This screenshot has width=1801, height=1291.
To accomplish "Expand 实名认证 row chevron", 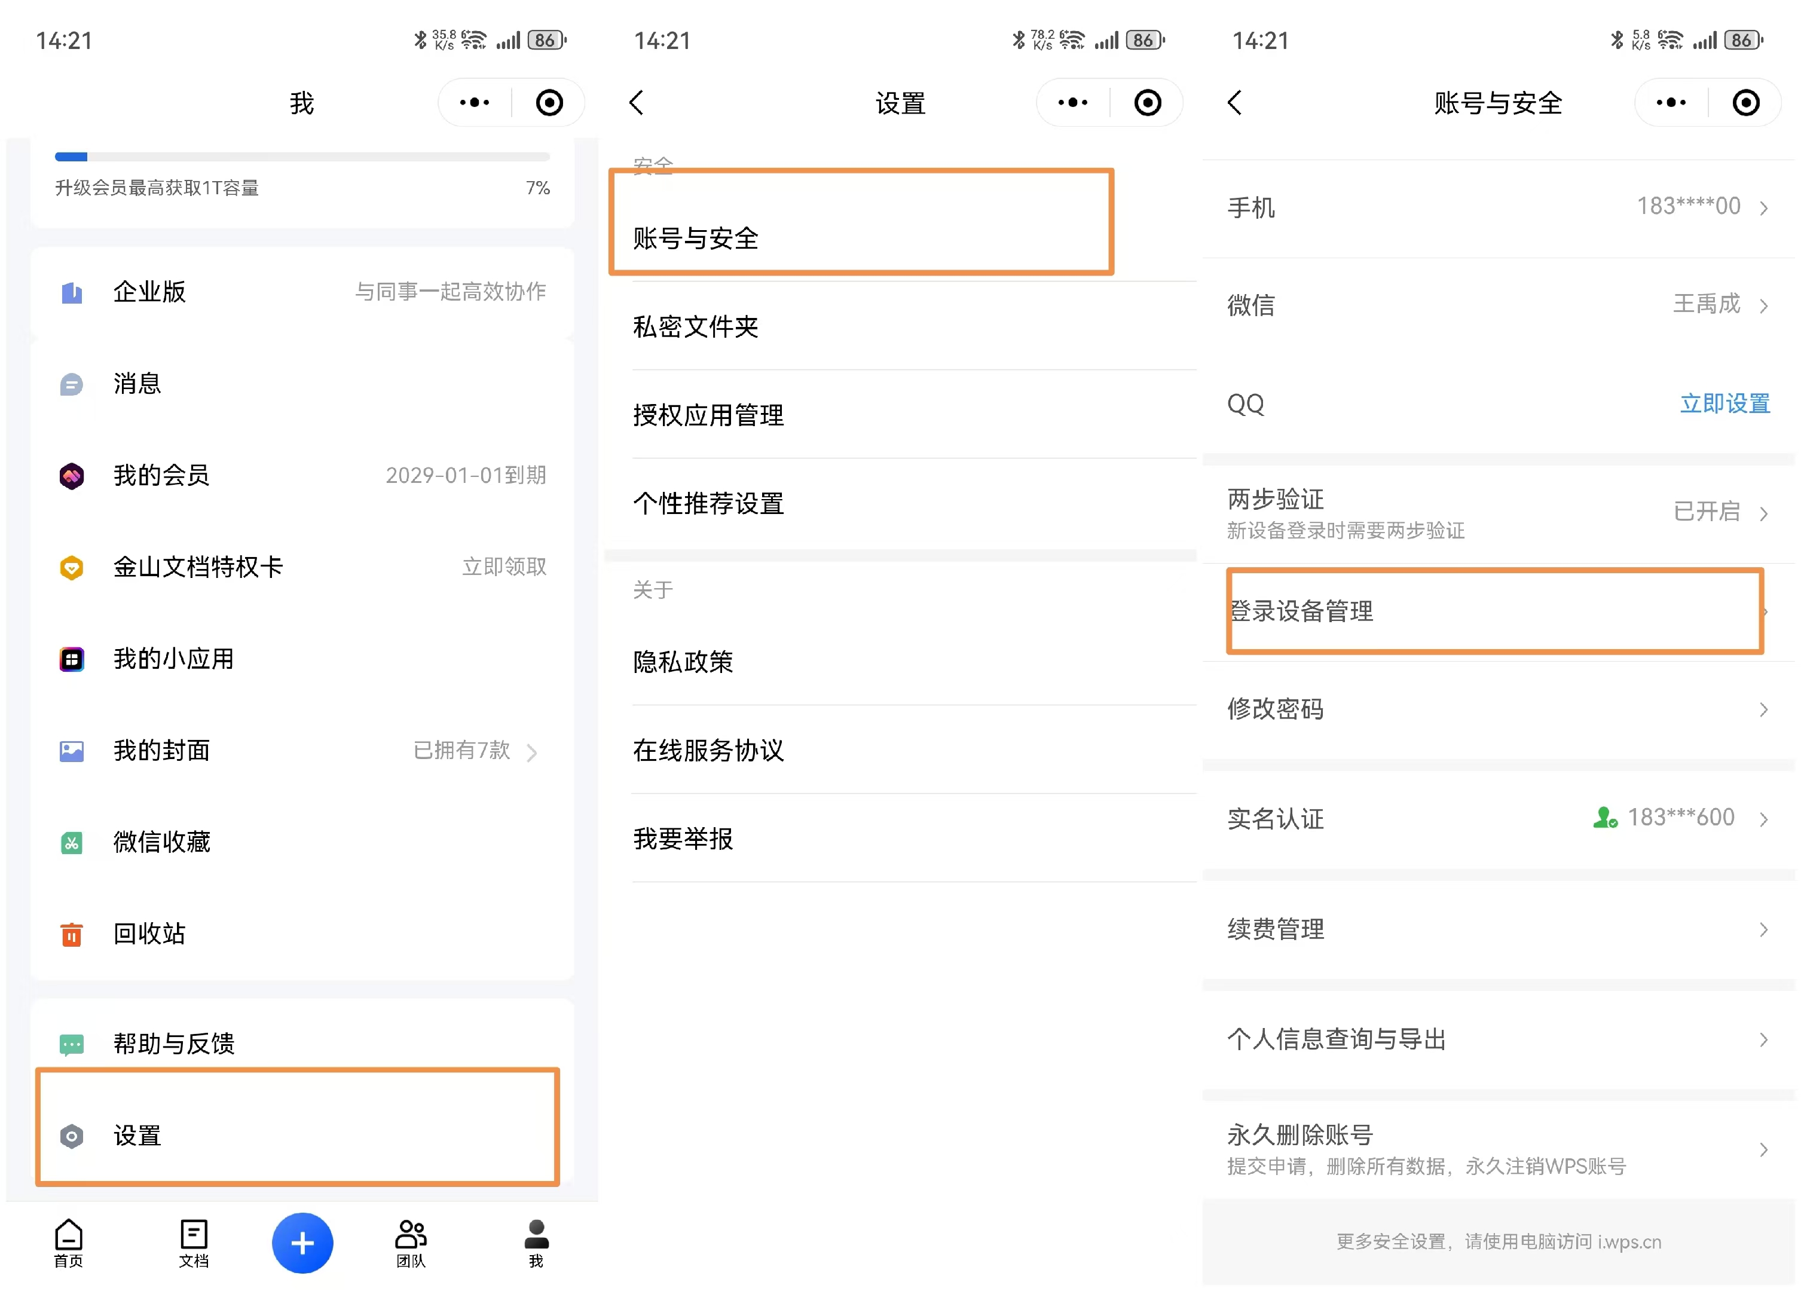I will click(1764, 819).
